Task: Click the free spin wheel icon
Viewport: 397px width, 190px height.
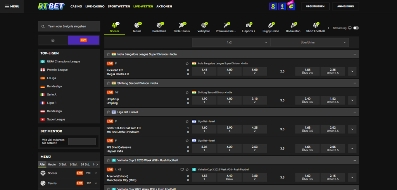Action: tap(292, 6)
